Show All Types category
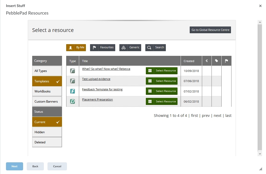Viewport: 266px width, 174px height. point(47,71)
